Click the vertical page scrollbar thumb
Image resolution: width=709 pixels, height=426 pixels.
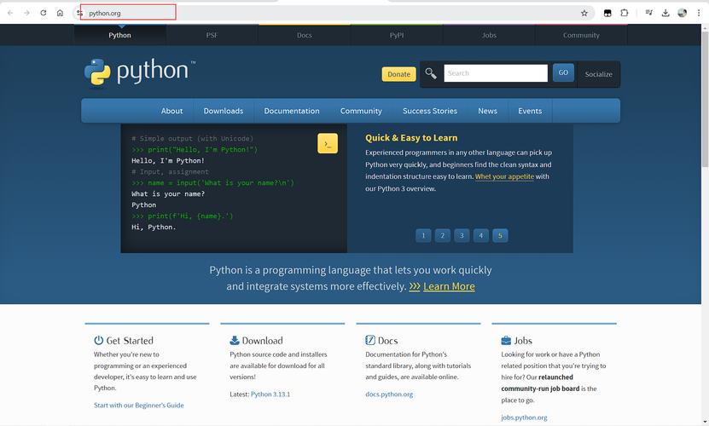tap(705, 100)
